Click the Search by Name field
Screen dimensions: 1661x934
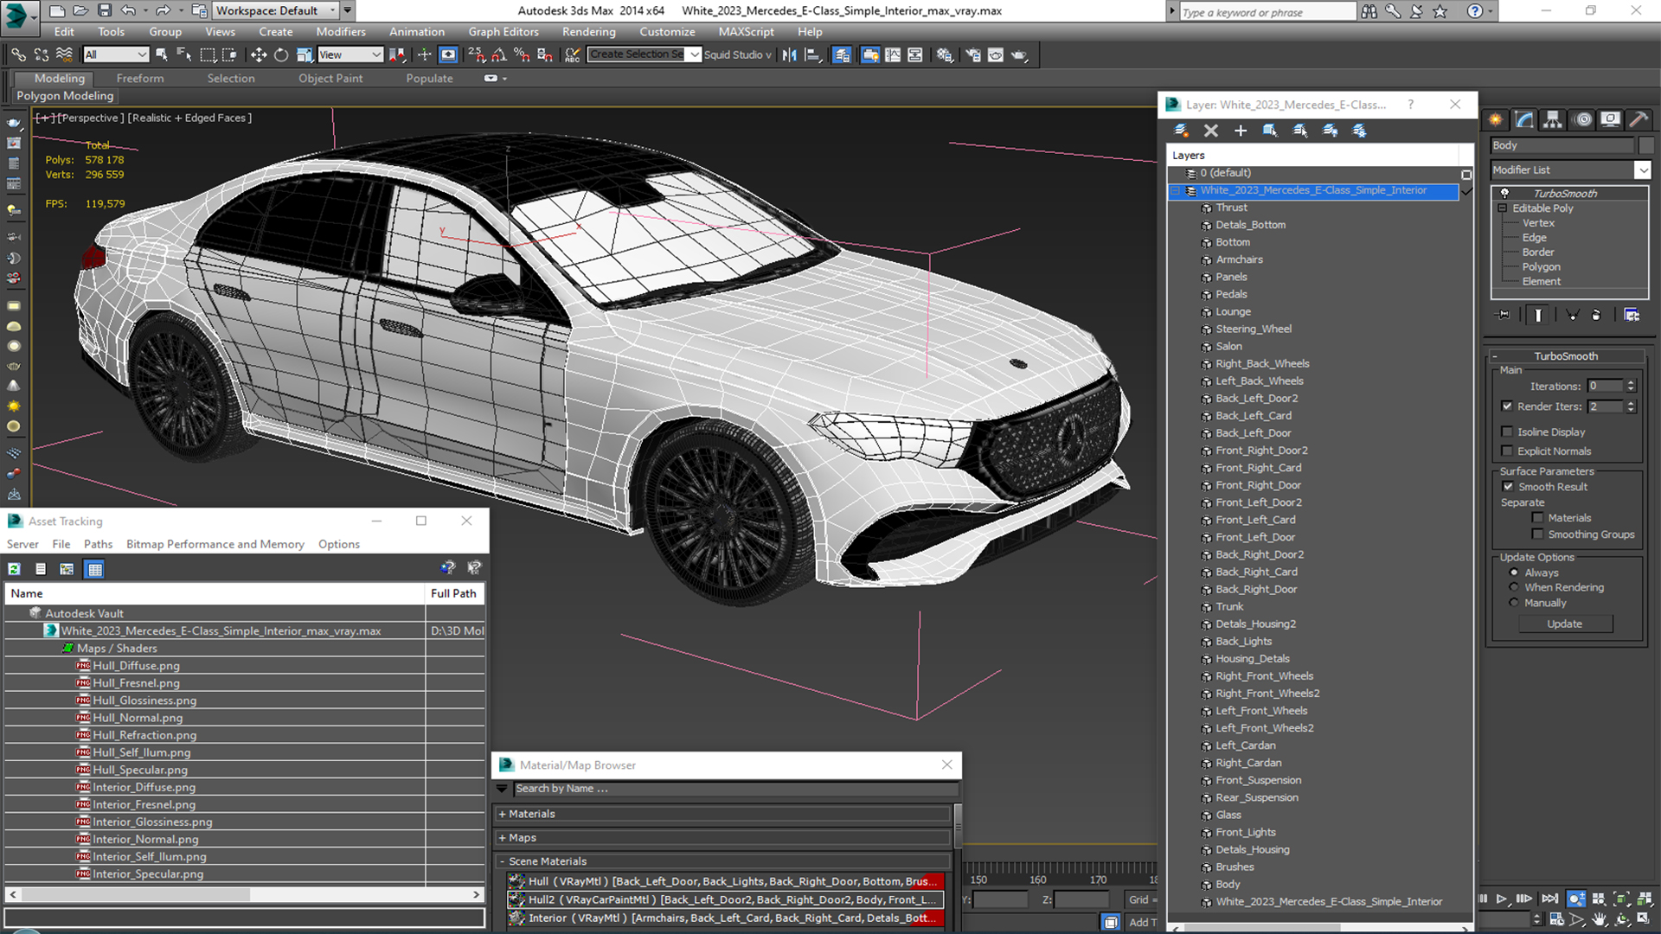735,789
